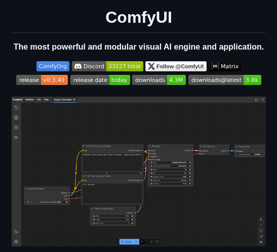Click the Discord logo in the Discord badge
The height and width of the screenshot is (252, 277).
78,66
